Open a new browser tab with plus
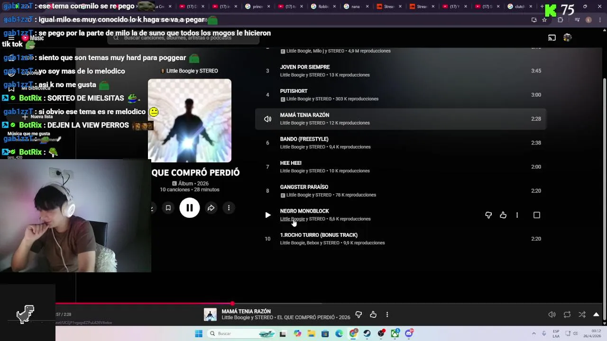The height and width of the screenshot is (341, 607). (542, 7)
